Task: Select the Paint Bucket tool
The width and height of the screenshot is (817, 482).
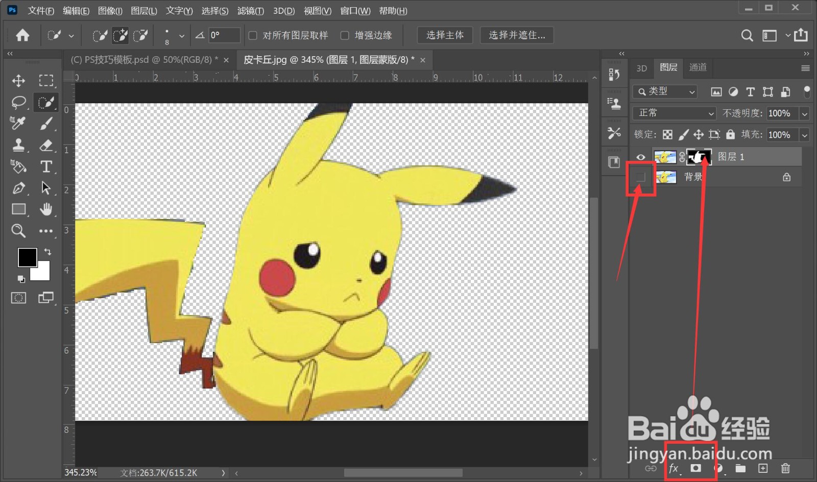Action: point(19,166)
